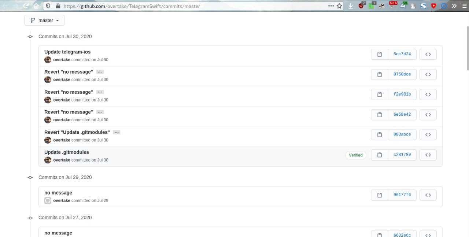
Task: Browse repository at commit 5cc7d24
Action: 428,54
